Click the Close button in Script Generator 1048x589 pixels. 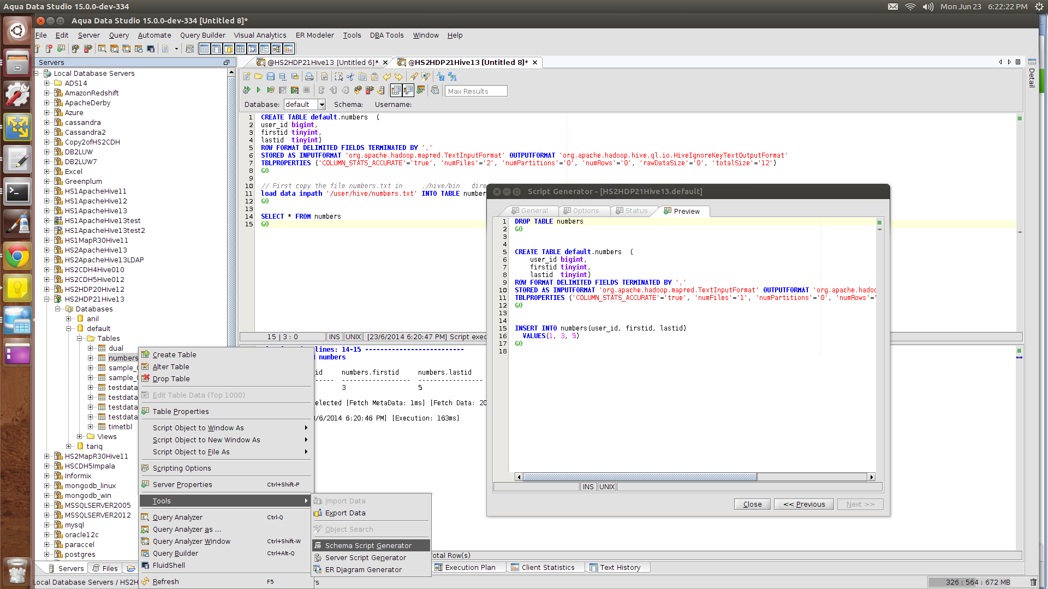pyautogui.click(x=752, y=504)
